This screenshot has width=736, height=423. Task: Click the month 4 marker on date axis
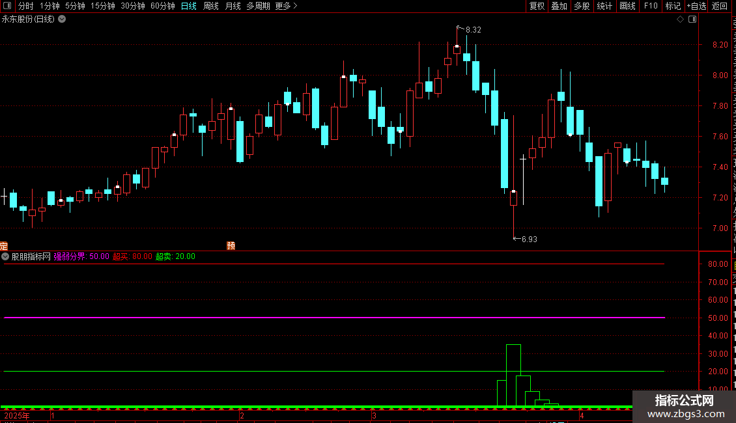(582, 415)
